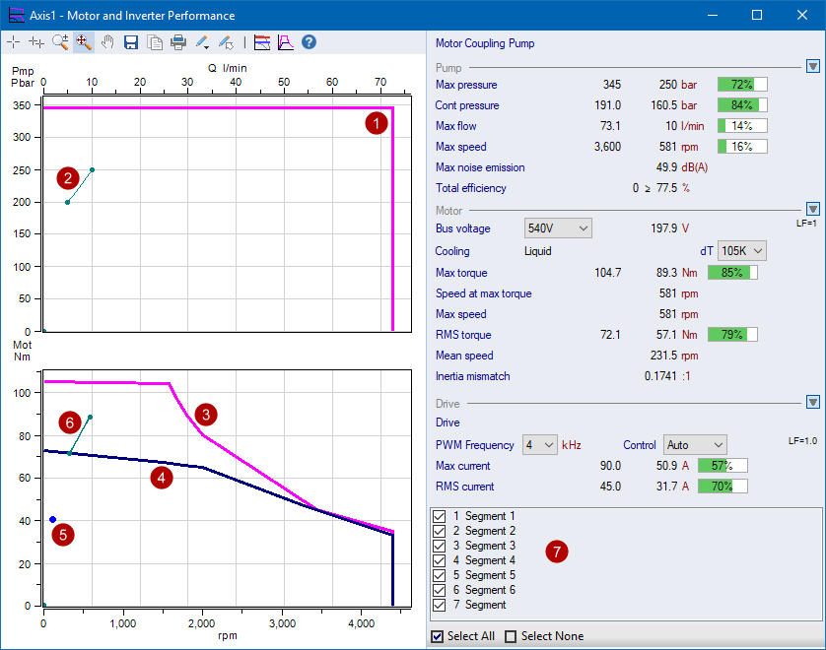The width and height of the screenshot is (826, 650).
Task: Click the pencil-with-arrow annotation icon
Action: (x=227, y=42)
